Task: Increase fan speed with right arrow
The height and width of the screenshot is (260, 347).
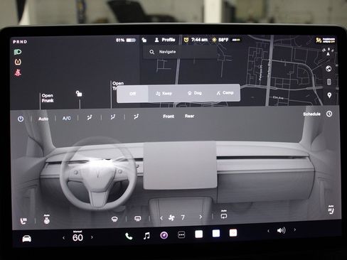Action: [201, 217]
